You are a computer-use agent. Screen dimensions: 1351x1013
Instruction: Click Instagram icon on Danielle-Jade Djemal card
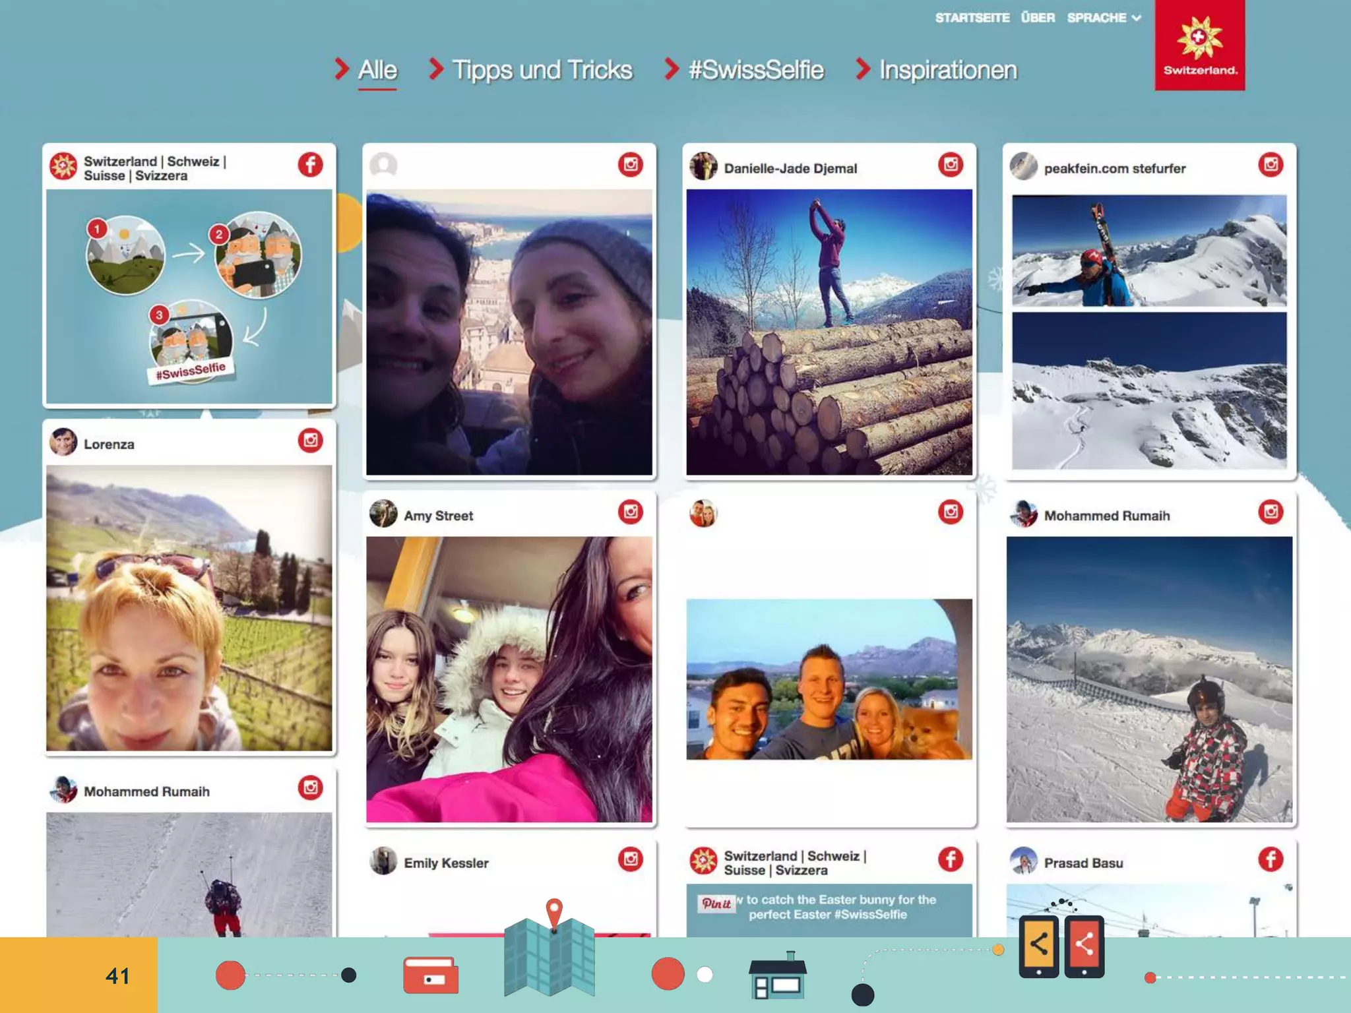(951, 164)
